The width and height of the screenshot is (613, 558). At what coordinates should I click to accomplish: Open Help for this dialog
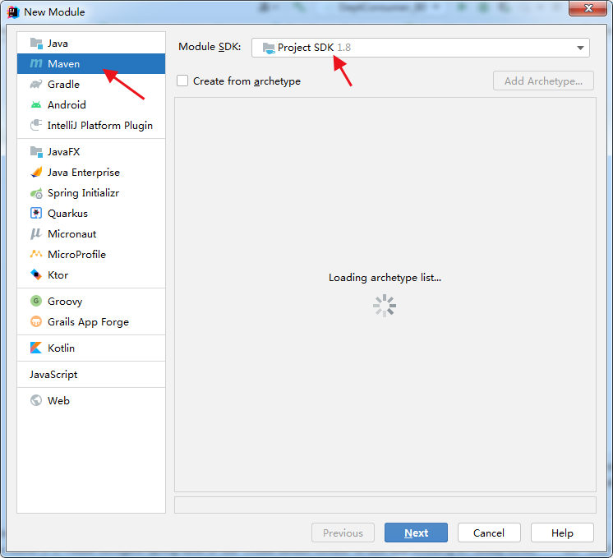[562, 533]
